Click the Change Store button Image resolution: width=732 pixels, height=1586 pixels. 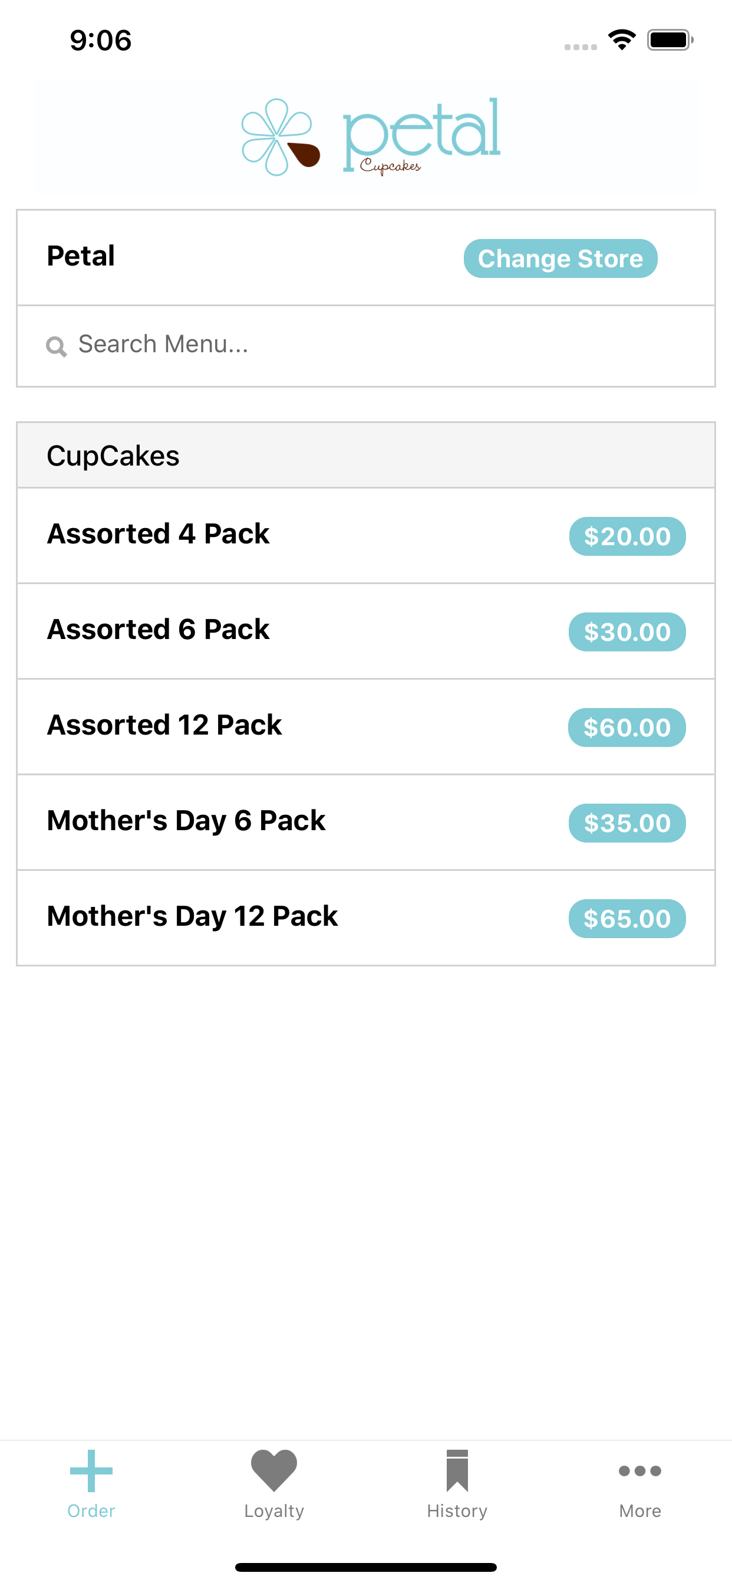[560, 258]
